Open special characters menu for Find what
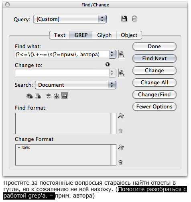The image size is (191, 202). pyautogui.click(x=122, y=54)
